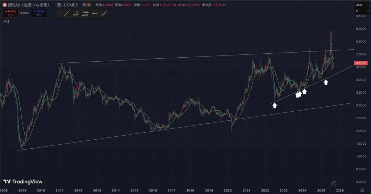Choose the multi-line horizontal levels tool
This screenshot has width=371, height=194.
(86, 13)
